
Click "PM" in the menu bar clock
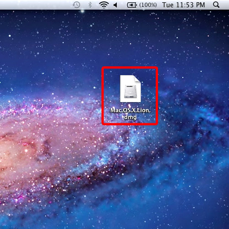pos(200,5)
